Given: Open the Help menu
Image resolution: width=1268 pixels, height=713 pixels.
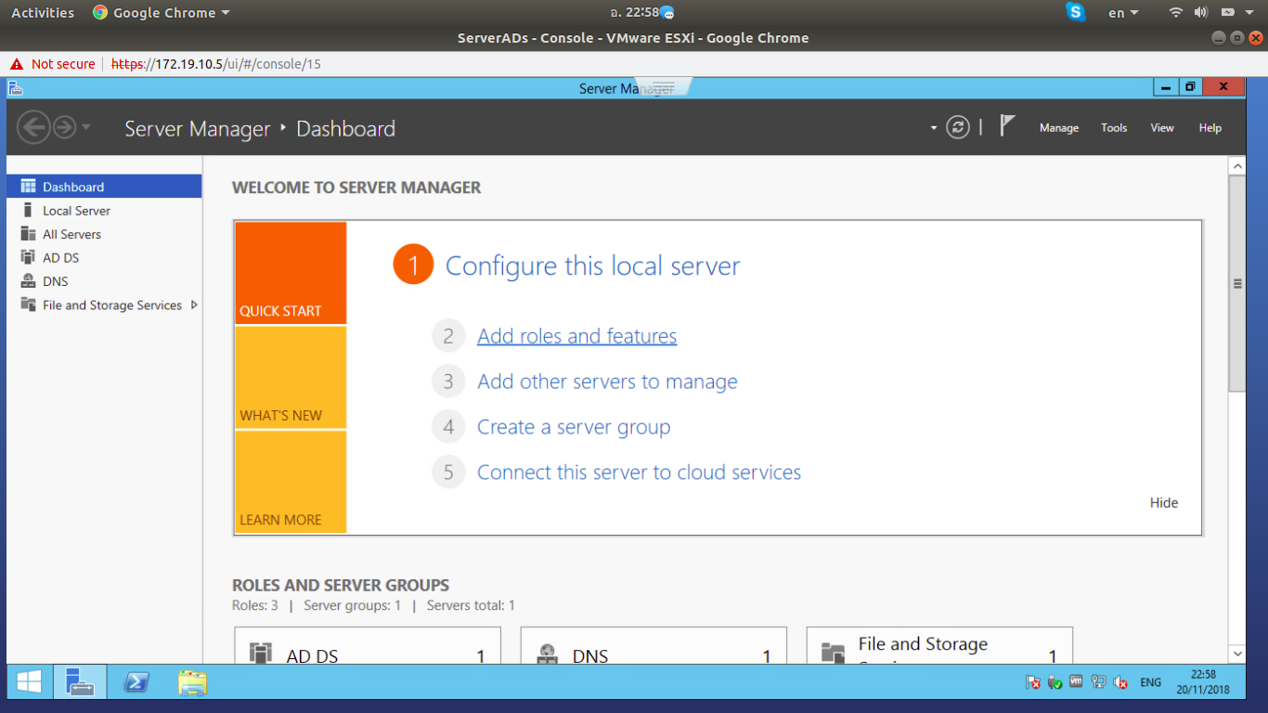Looking at the screenshot, I should click(1210, 128).
